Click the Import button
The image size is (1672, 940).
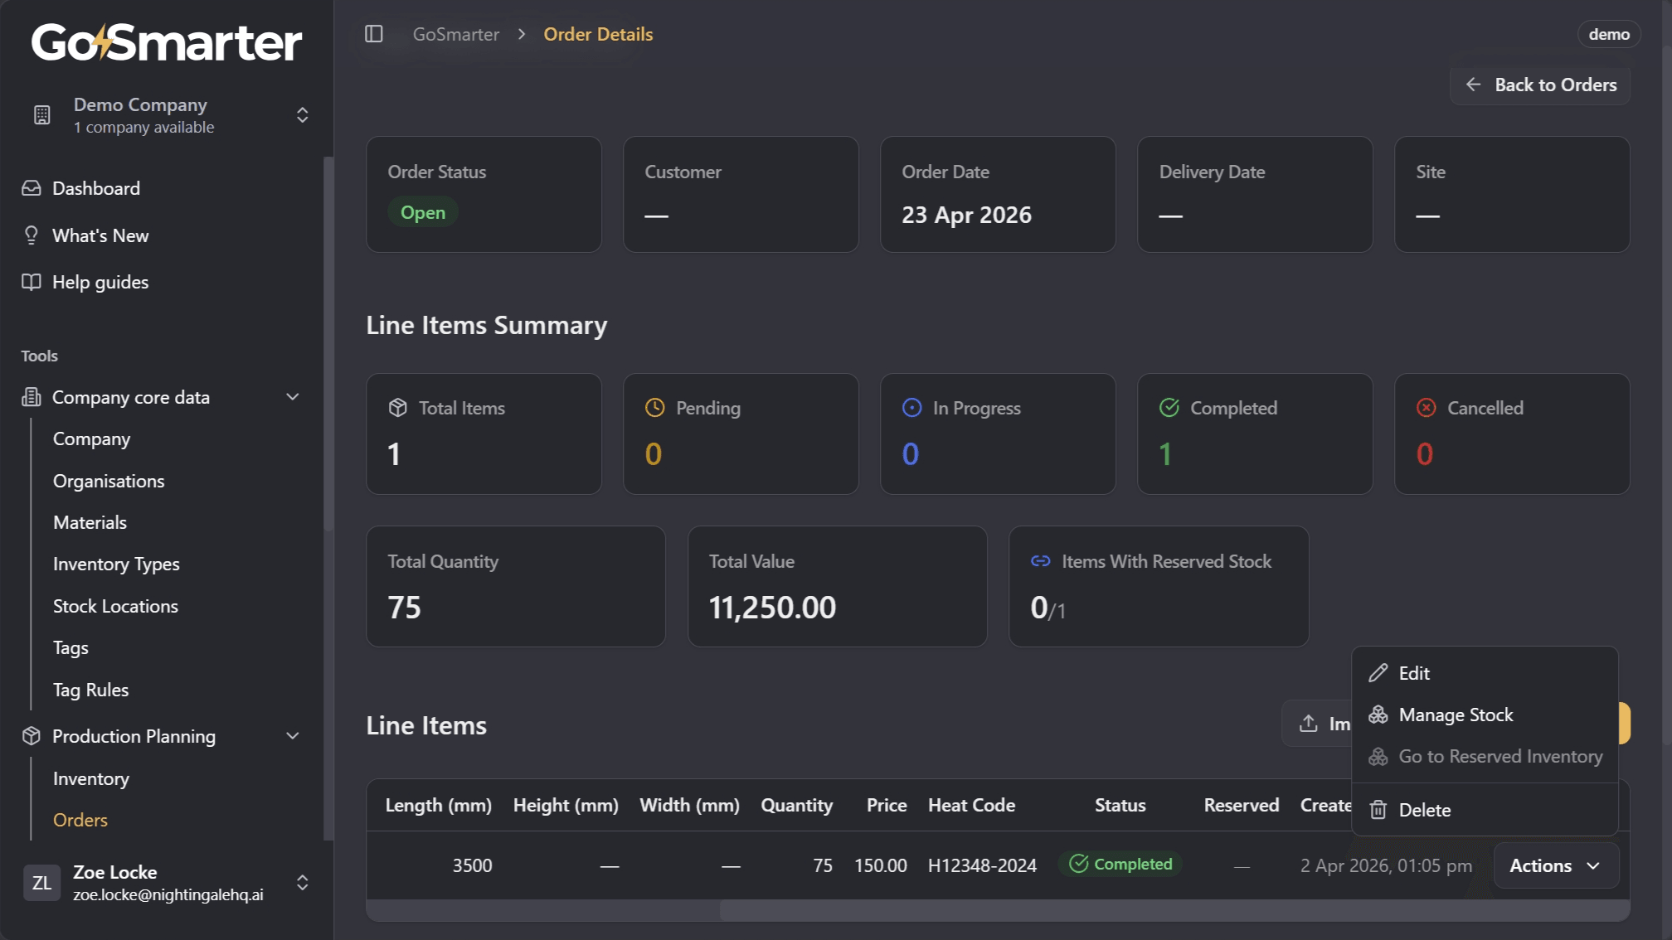point(1319,724)
